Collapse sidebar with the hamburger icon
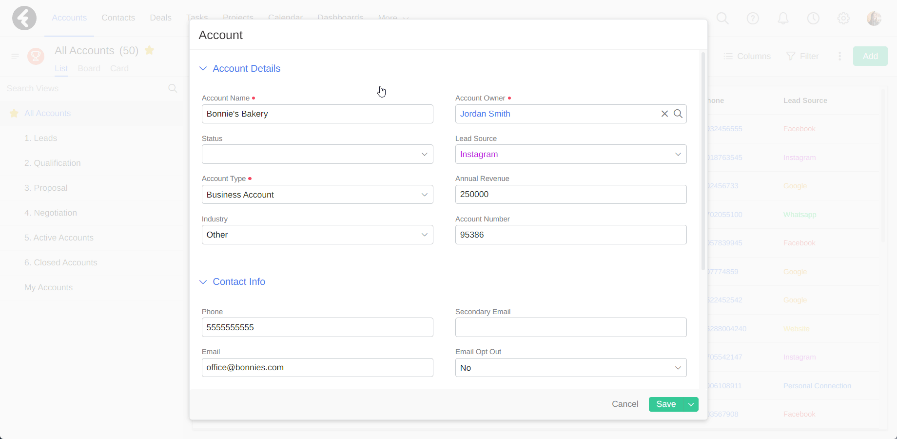The width and height of the screenshot is (897, 439). 15,57
